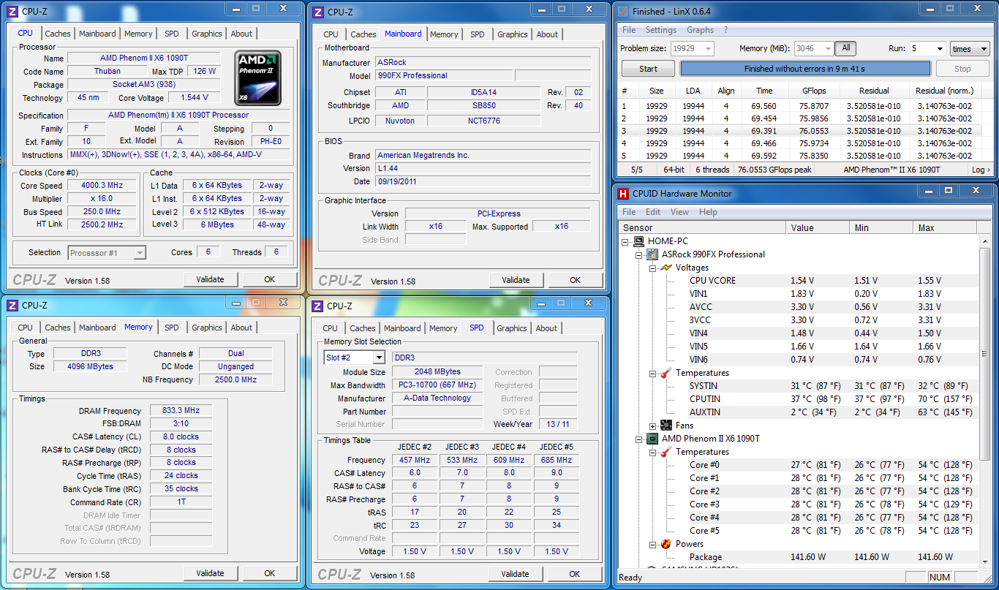The image size is (999, 590).
Task: Click the AMD Phenom II X6 1090T chip icon
Action: 652,439
